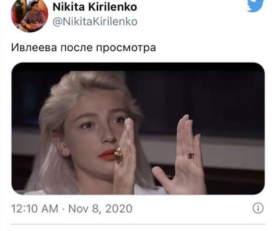272x231 pixels.
Task: Click the word просмотра in the tweet
Action: tap(126, 48)
